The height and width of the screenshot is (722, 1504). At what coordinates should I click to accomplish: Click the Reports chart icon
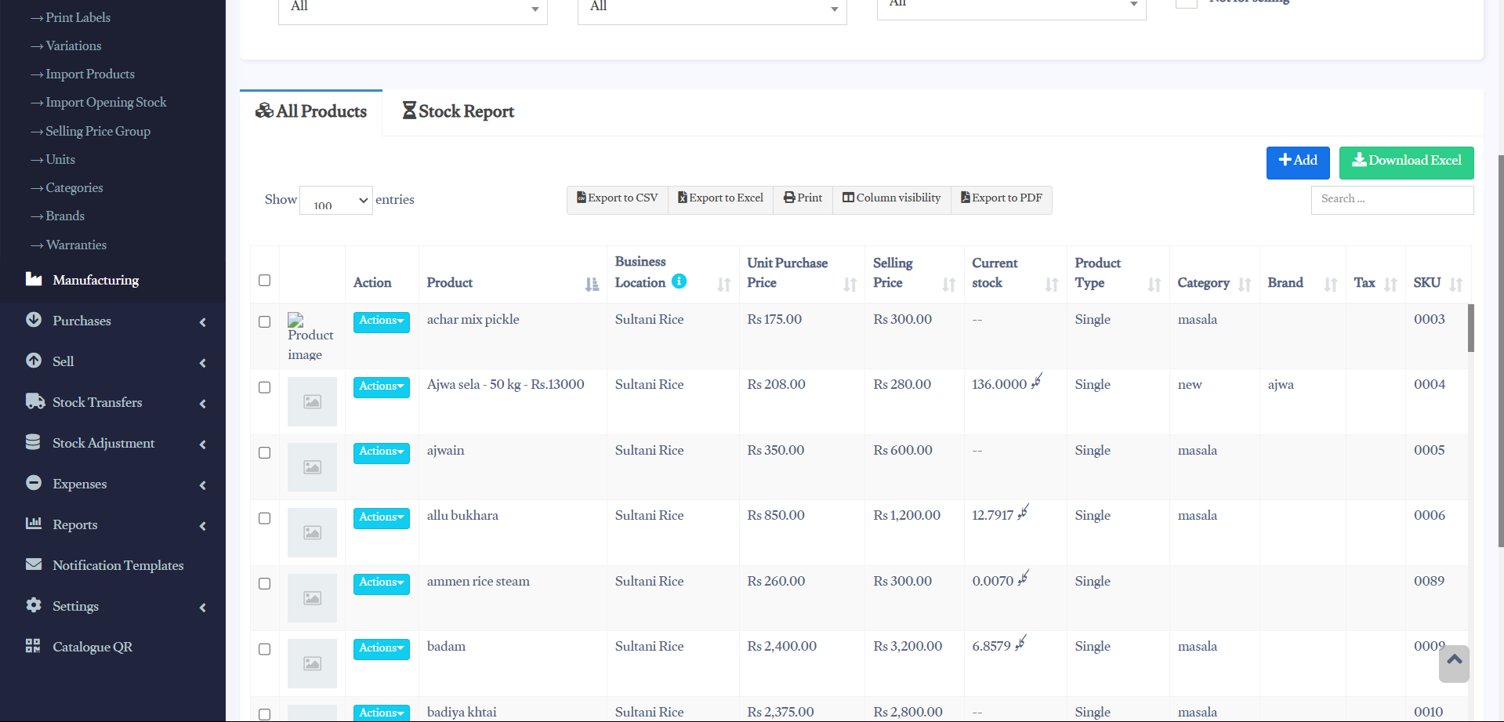pyautogui.click(x=34, y=524)
